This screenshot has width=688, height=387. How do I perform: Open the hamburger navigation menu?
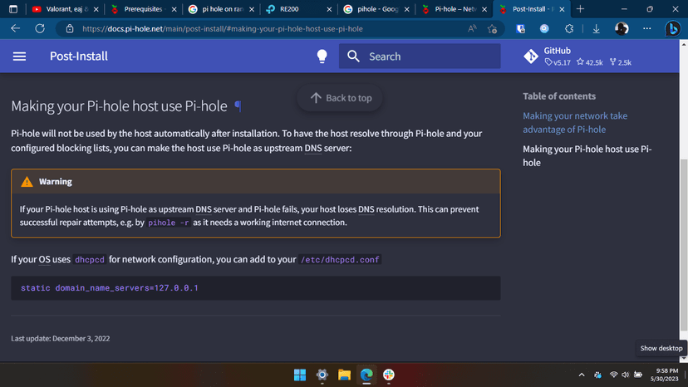(19, 56)
